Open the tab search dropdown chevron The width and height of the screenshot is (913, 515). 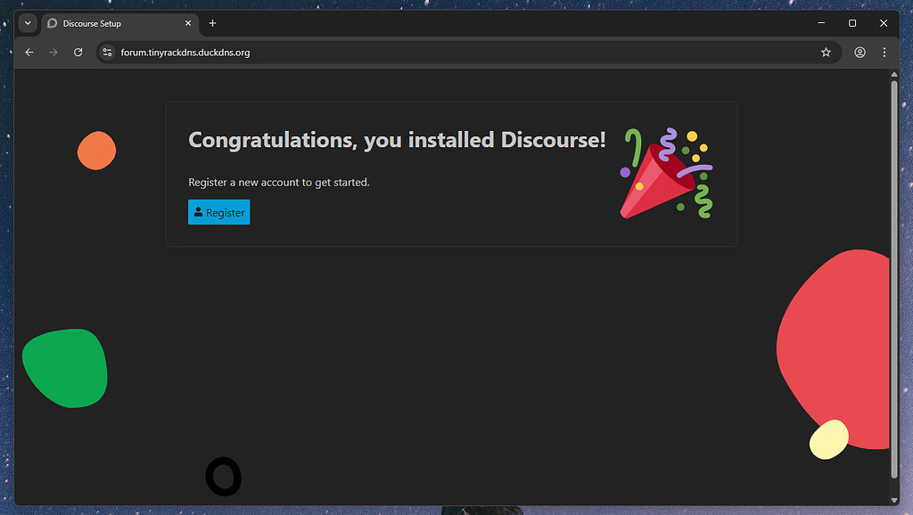click(x=28, y=23)
